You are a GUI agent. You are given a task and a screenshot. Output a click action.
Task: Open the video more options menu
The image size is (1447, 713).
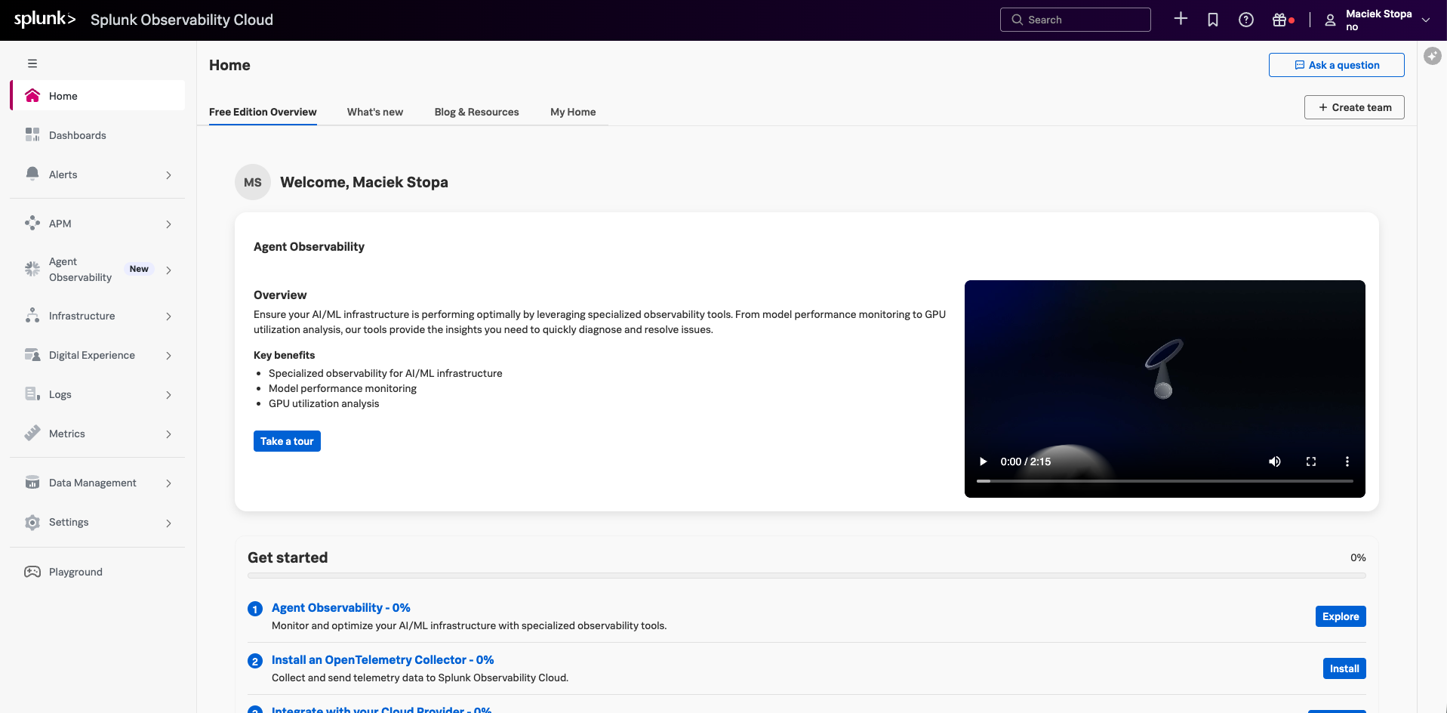[x=1347, y=461]
